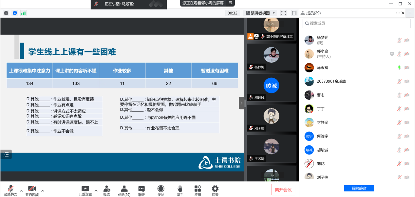Check the network signal quality icon
Viewport: 415px width, 197px height.
23,13
